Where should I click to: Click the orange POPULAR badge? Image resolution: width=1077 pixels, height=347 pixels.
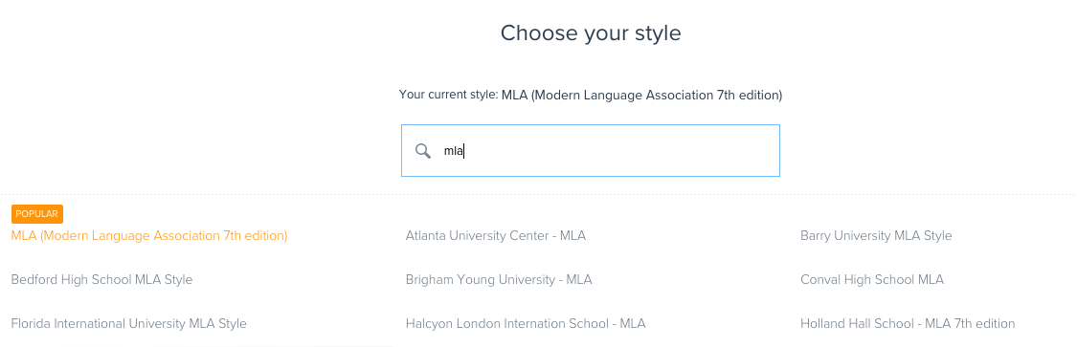(37, 214)
